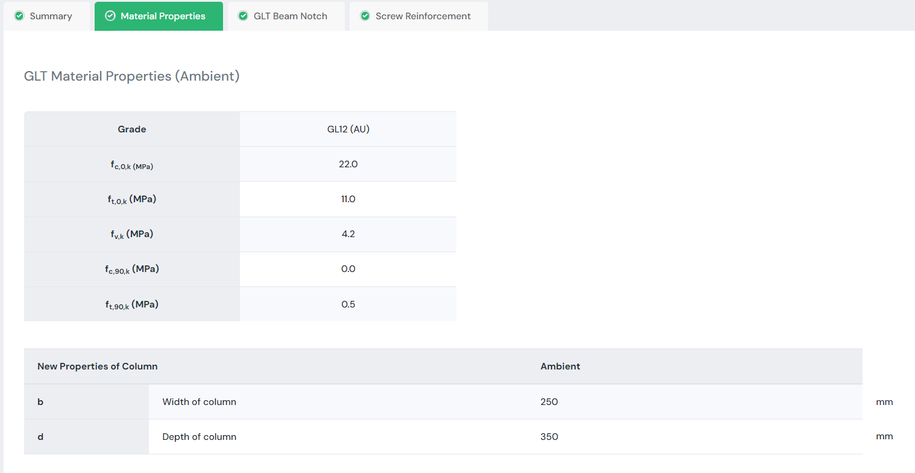This screenshot has height=473, width=915.
Task: Click the checkmark icon on Summary tab
Action: click(19, 16)
